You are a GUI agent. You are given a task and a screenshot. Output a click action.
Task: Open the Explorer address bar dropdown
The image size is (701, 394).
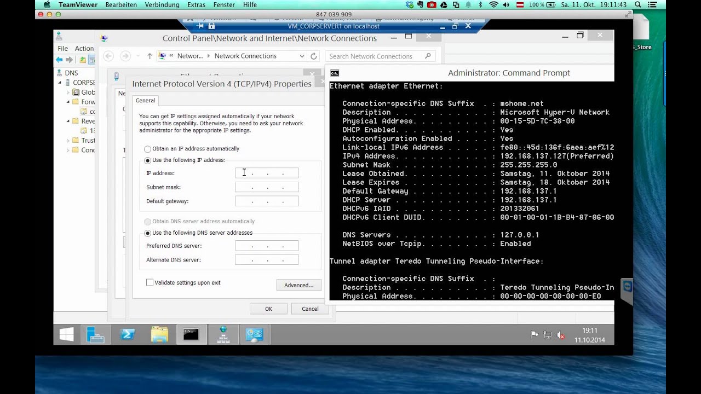302,56
